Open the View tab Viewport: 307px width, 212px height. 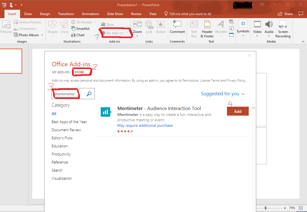point(153,14)
